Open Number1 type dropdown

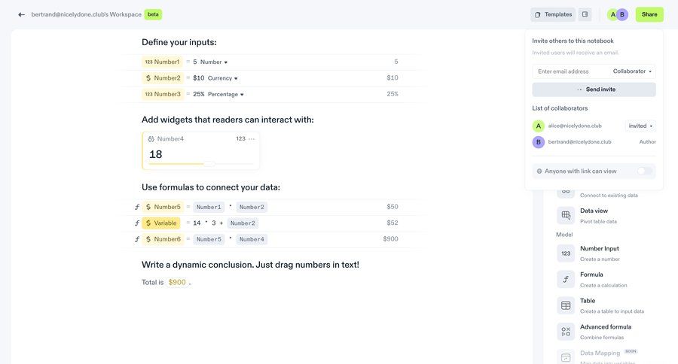(214, 62)
